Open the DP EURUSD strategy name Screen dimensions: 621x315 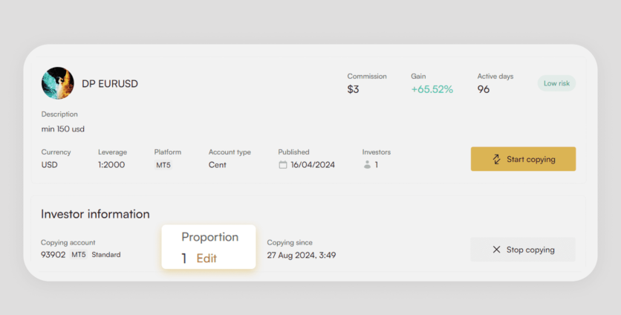[110, 84]
